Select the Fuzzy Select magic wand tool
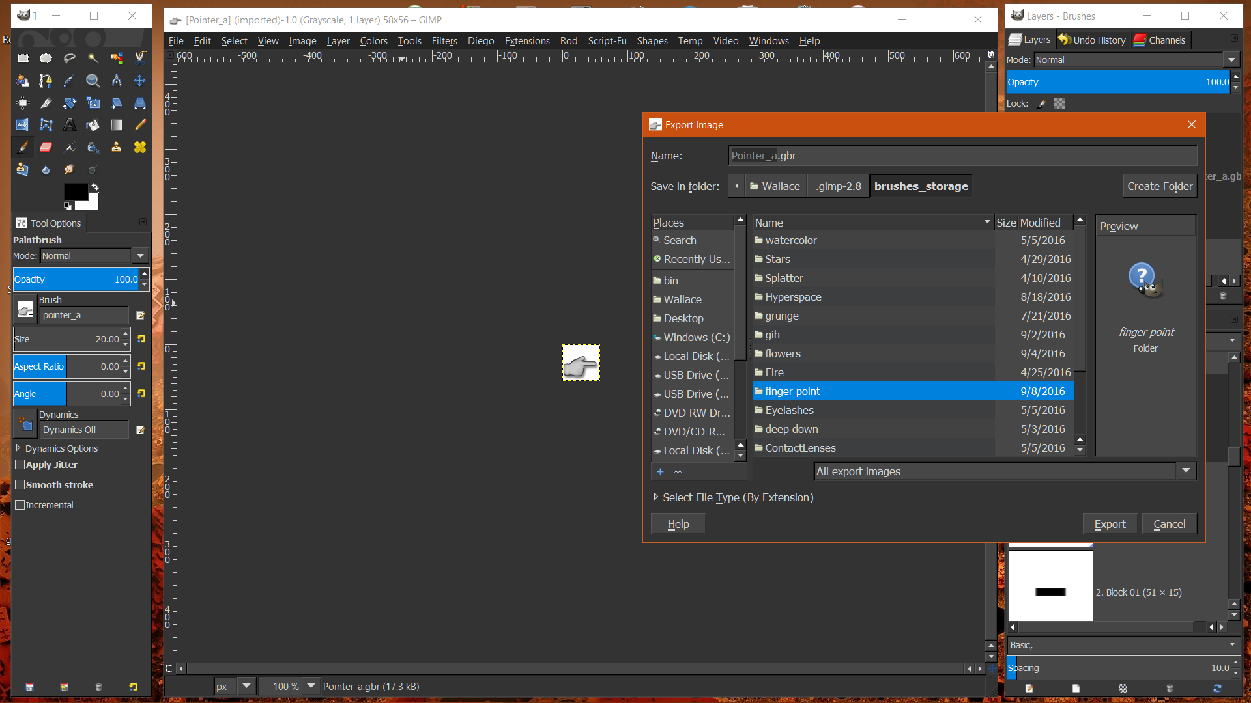This screenshot has height=703, width=1251. coord(93,59)
